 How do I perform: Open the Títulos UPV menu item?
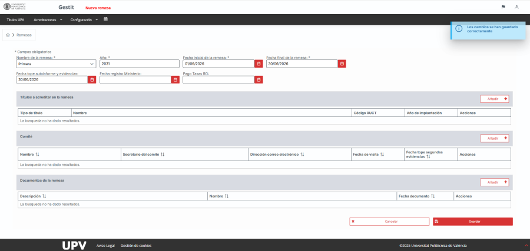click(15, 20)
